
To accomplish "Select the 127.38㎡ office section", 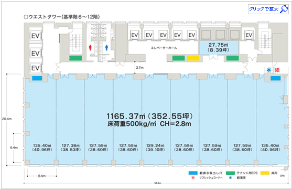I will coord(71,148).
